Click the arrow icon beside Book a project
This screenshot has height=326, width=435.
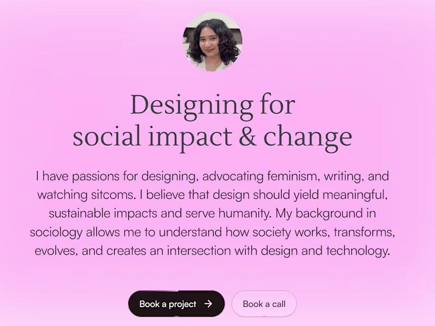208,304
